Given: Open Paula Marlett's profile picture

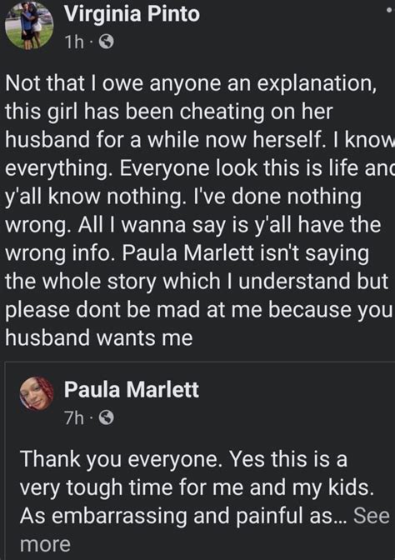Looking at the screenshot, I should [x=36, y=393].
